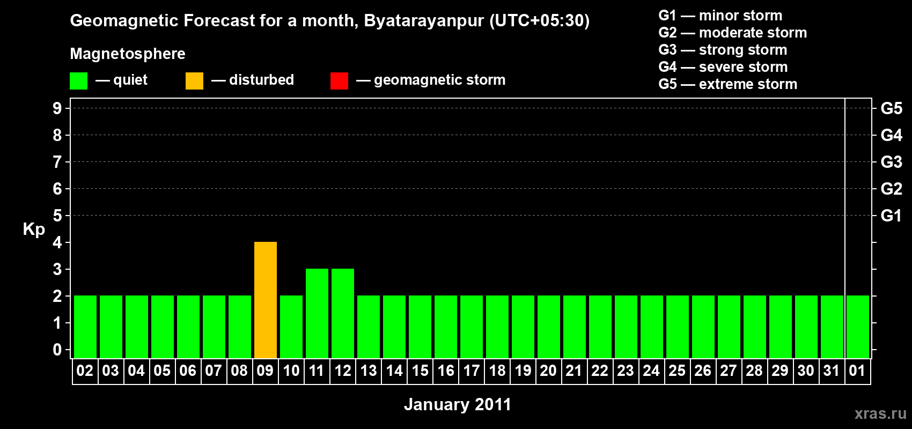Click the 'G4 — severe storm' legend line
The width and height of the screenshot is (912, 429).
[723, 67]
